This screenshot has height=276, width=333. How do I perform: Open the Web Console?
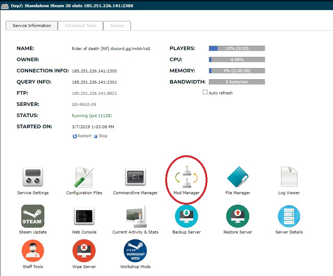pyautogui.click(x=84, y=216)
